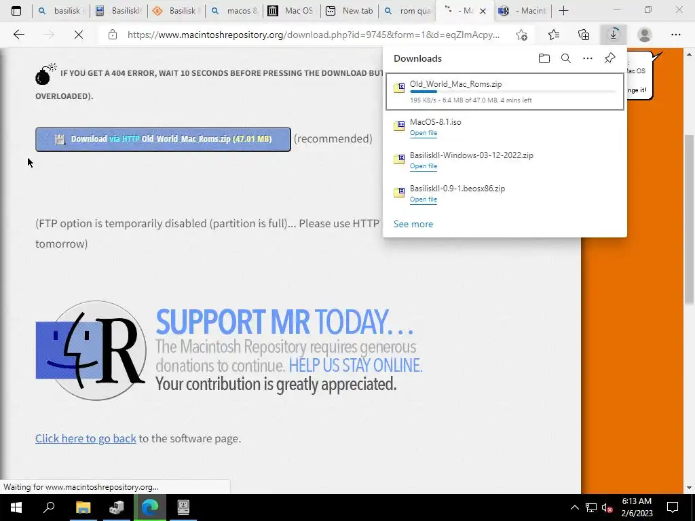Click the Support MR Today logo image
The image size is (695, 521).
point(92,351)
